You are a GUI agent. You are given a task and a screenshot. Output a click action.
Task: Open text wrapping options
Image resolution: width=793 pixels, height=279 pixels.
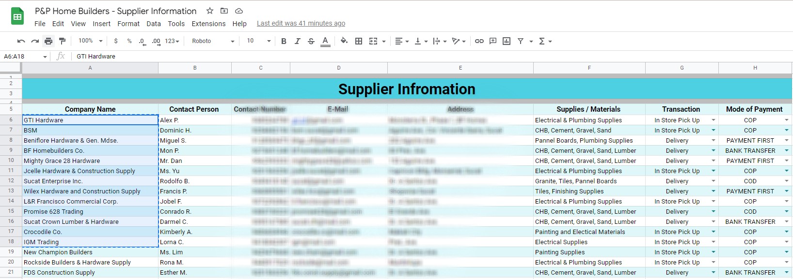pos(440,41)
